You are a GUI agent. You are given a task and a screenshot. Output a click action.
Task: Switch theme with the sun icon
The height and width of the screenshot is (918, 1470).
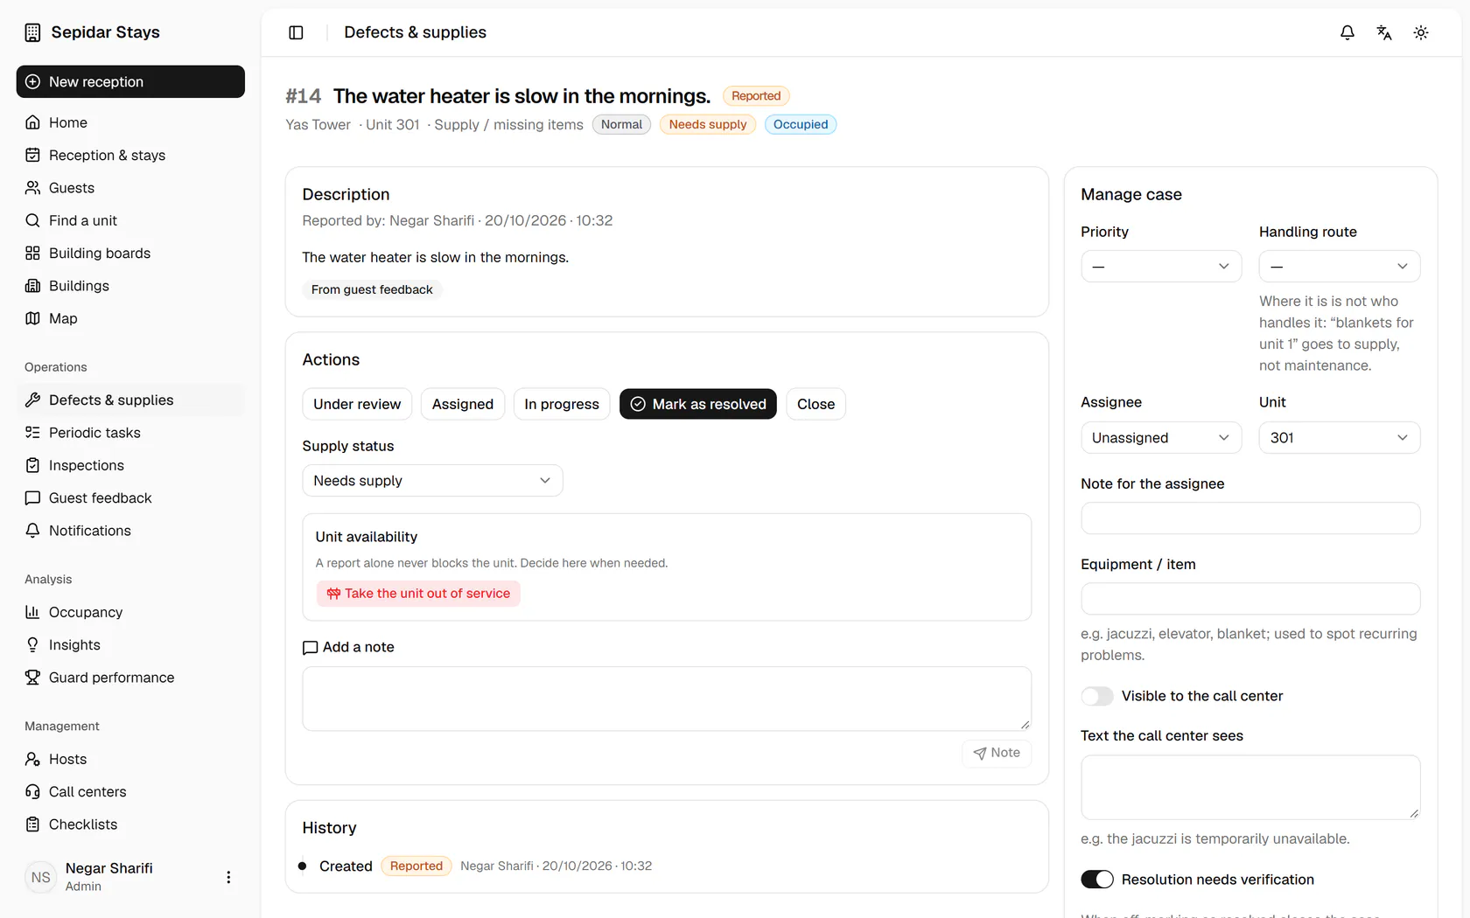coord(1421,32)
